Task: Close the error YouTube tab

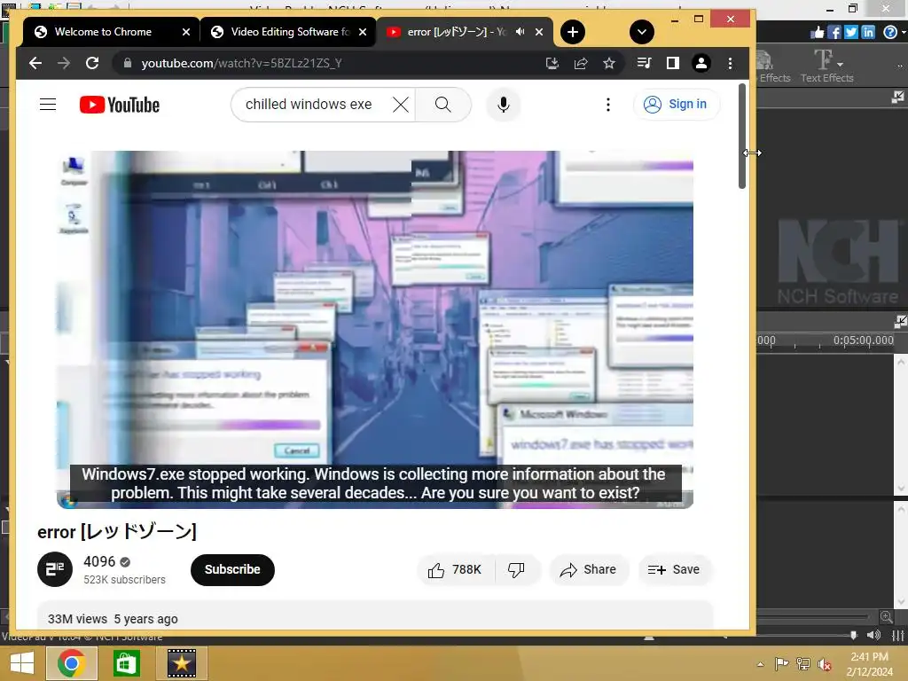Action: (539, 32)
